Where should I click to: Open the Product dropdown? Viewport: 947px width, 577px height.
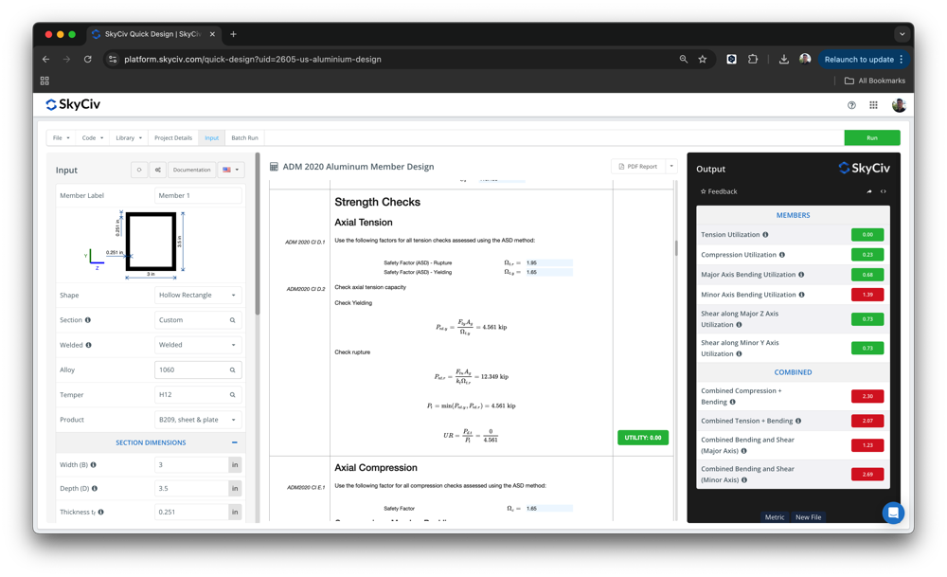click(197, 420)
